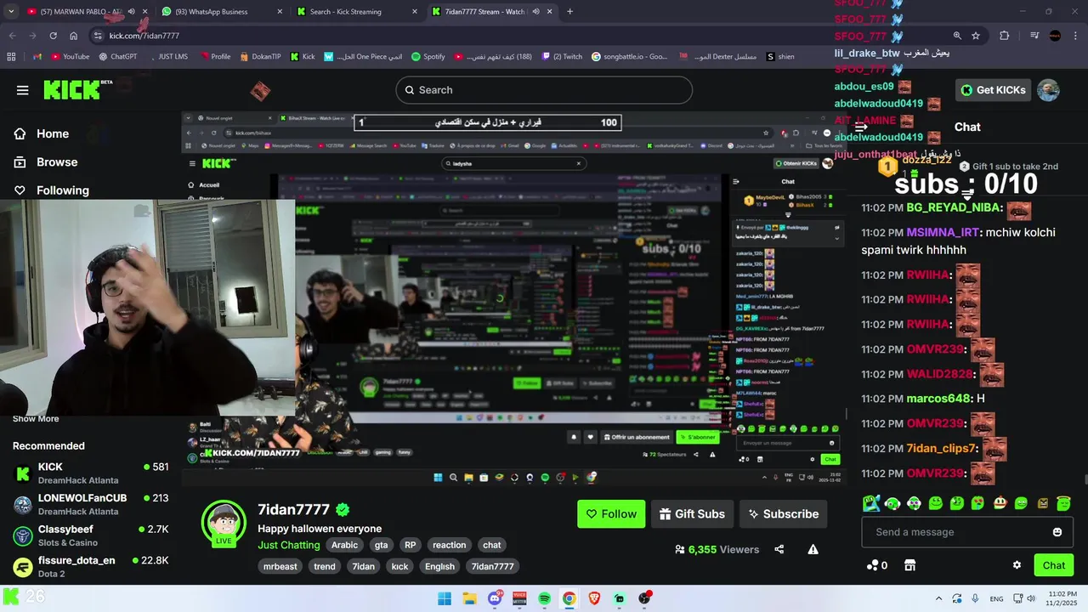Screen dimensions: 1088x612
Task: Select the mrbeast tag
Action: (280, 566)
